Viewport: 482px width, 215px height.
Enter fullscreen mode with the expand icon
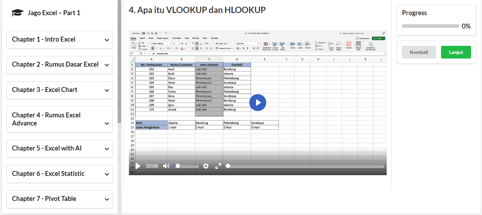[x=218, y=166]
